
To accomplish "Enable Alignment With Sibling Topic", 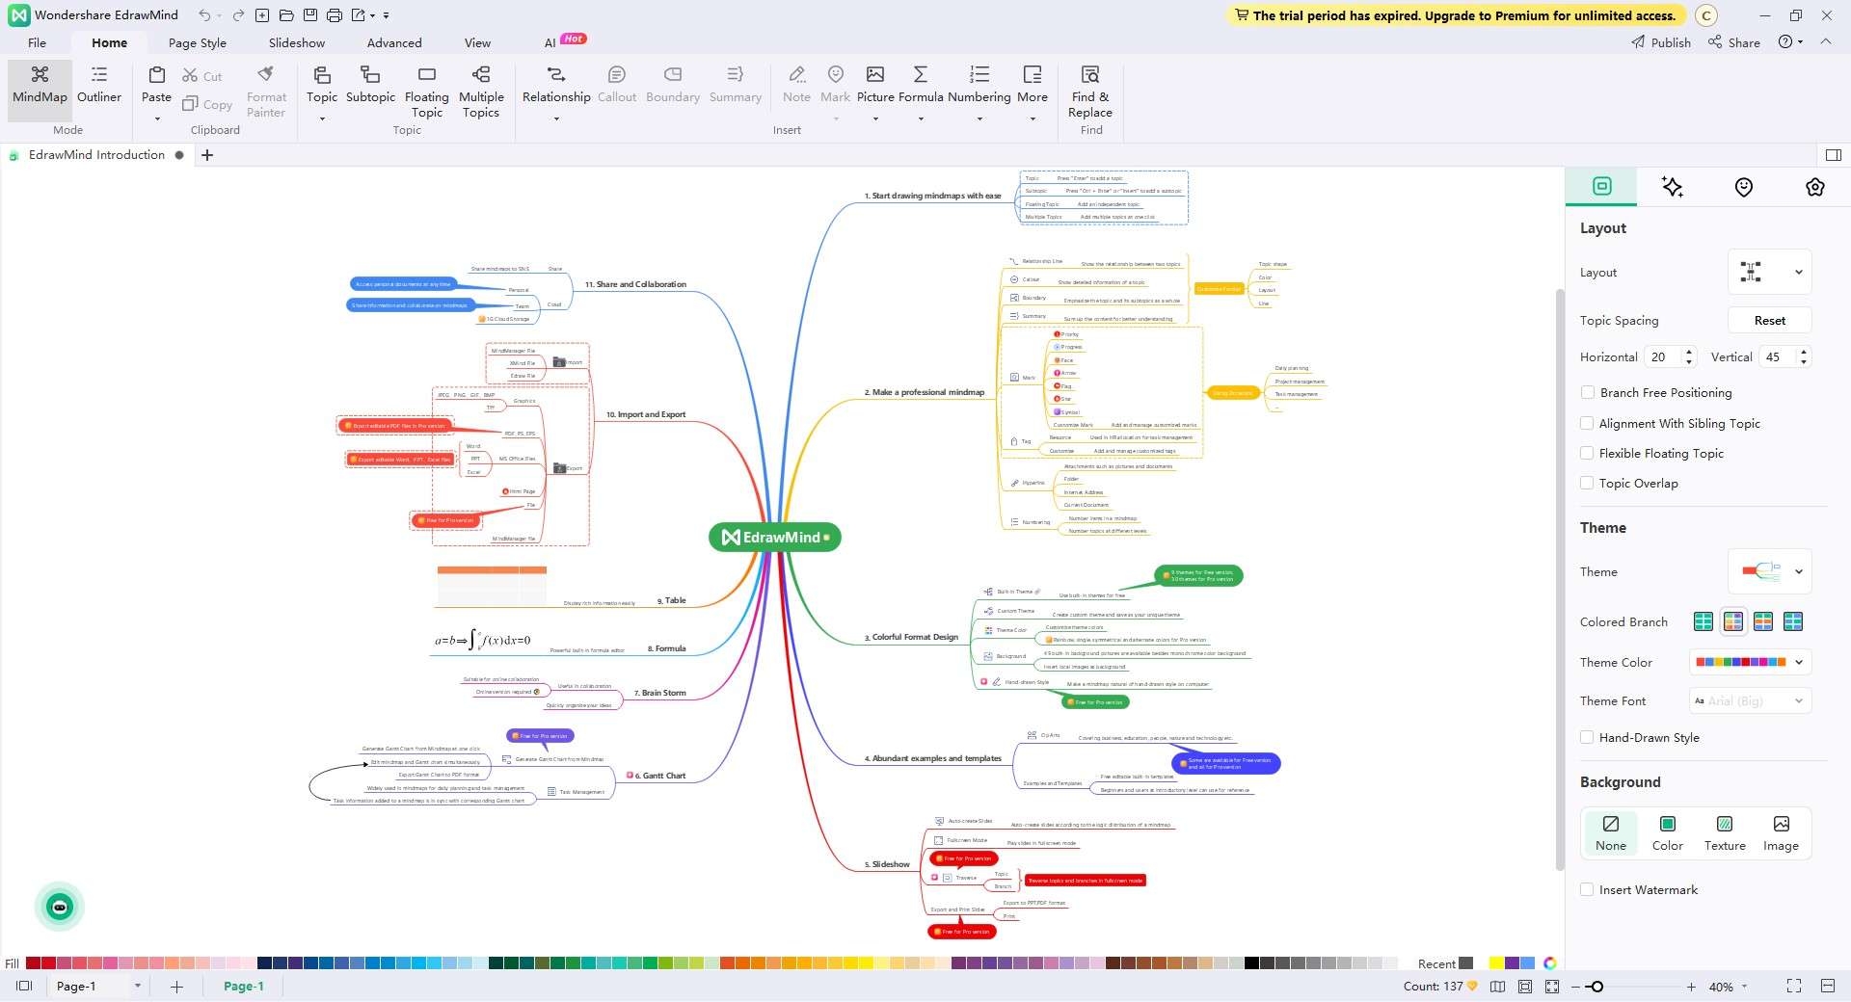I will pos(1587,423).
